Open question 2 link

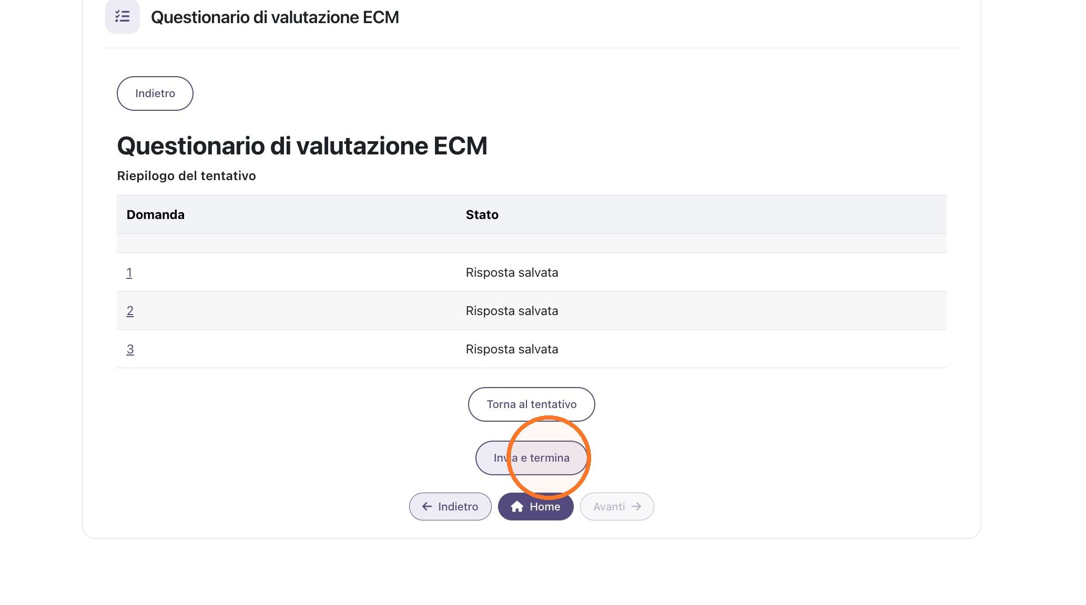(130, 311)
